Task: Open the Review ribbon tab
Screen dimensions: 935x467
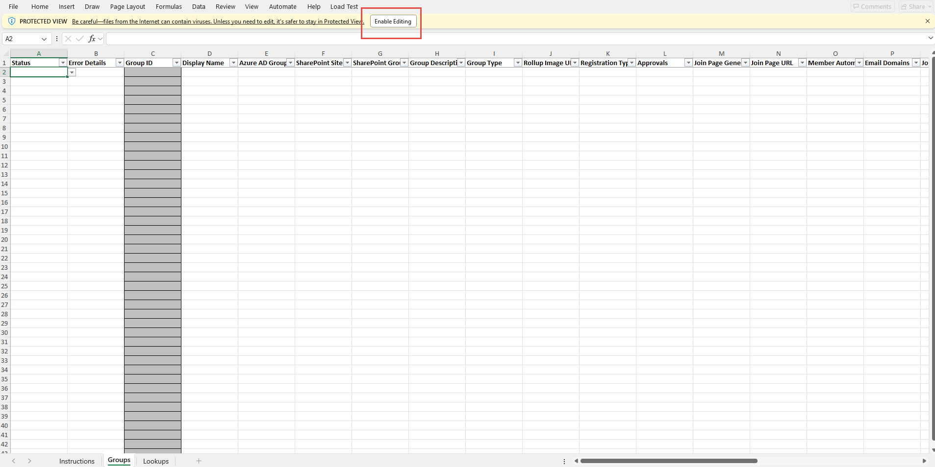Action: [226, 6]
